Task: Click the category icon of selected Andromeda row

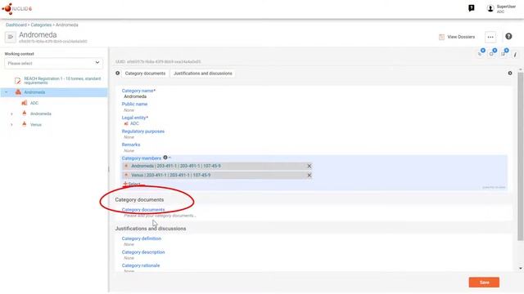Action: pyautogui.click(x=18, y=92)
